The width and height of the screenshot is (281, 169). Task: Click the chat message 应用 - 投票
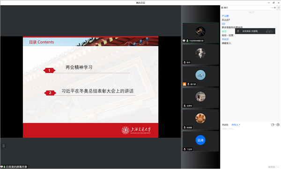tap(228, 35)
